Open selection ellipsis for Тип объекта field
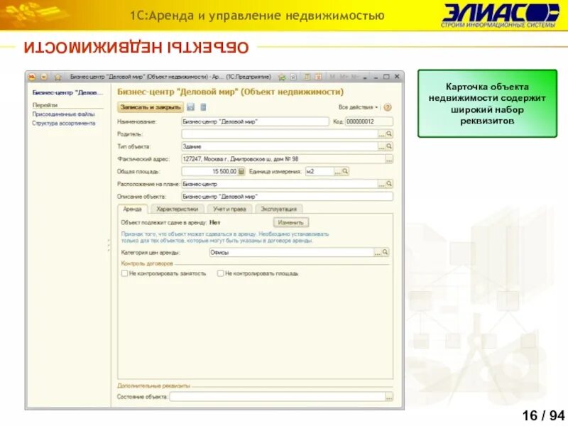This screenshot has width=568, height=426. pyautogui.click(x=381, y=146)
